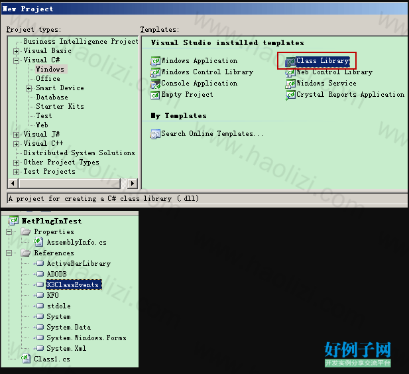The width and height of the screenshot is (409, 374).
Task: Click the KFO reference icon
Action: click(x=39, y=295)
